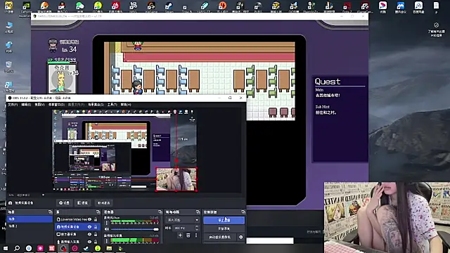Select the first highlighted scene in list
Image resolution: width=450 pixels, height=253 pixels.
tap(30, 219)
